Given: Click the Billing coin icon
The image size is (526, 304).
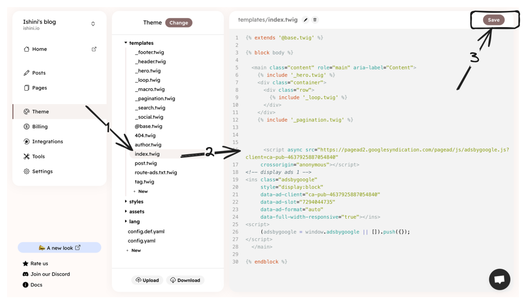Looking at the screenshot, I should click(26, 126).
